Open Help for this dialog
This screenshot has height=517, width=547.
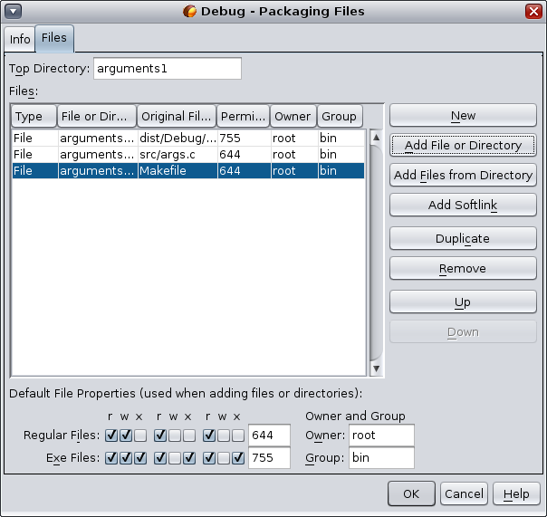click(x=516, y=494)
